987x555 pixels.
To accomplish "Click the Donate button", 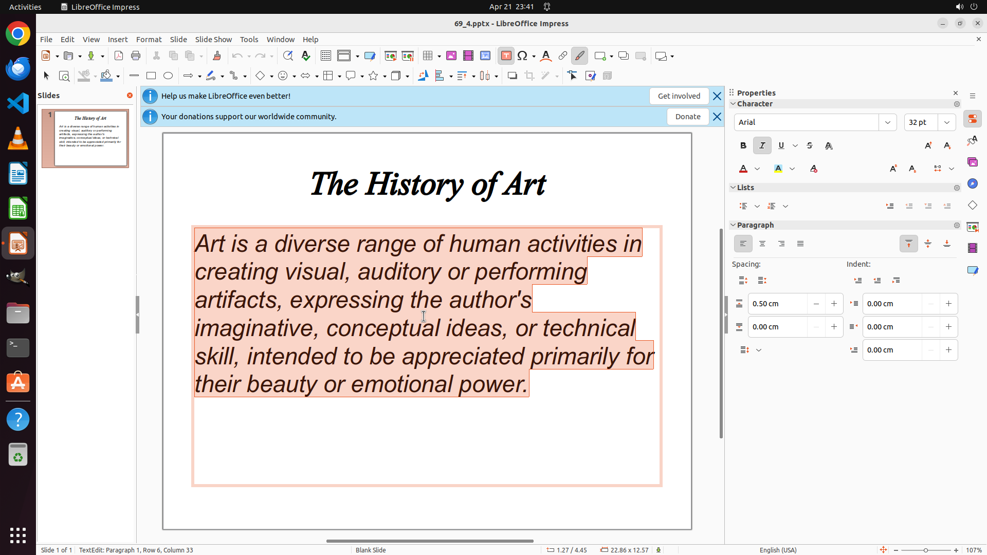I will coord(688,117).
